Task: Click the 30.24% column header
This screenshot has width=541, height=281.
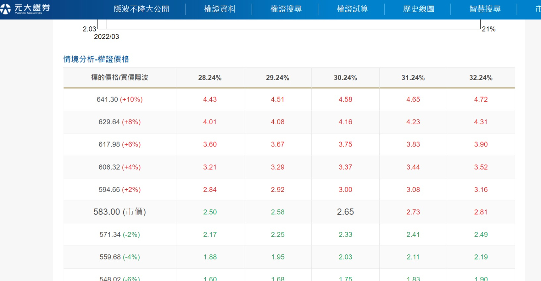Action: pos(345,78)
